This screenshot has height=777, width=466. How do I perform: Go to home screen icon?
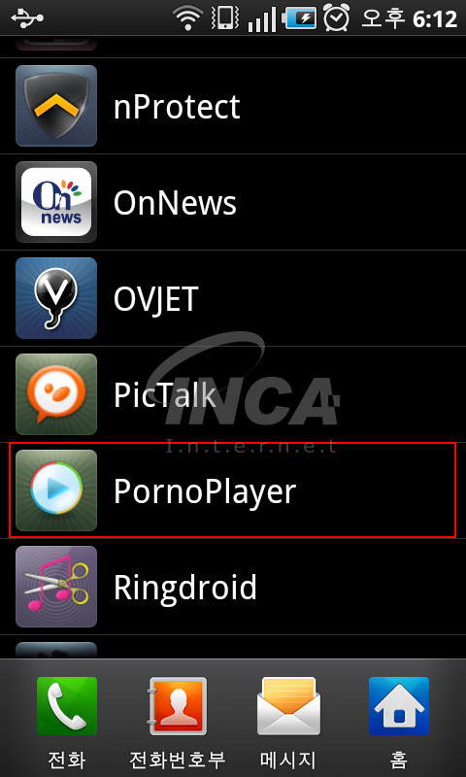[x=399, y=706]
